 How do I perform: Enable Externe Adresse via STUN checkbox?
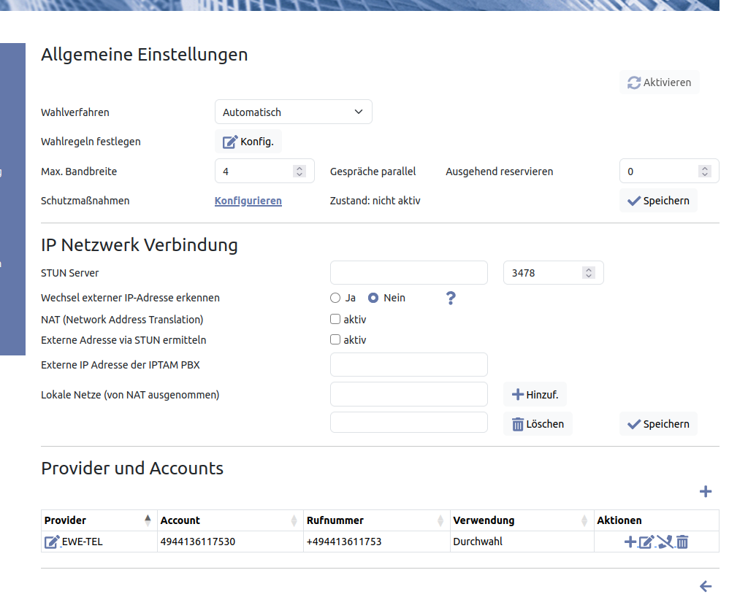point(335,339)
